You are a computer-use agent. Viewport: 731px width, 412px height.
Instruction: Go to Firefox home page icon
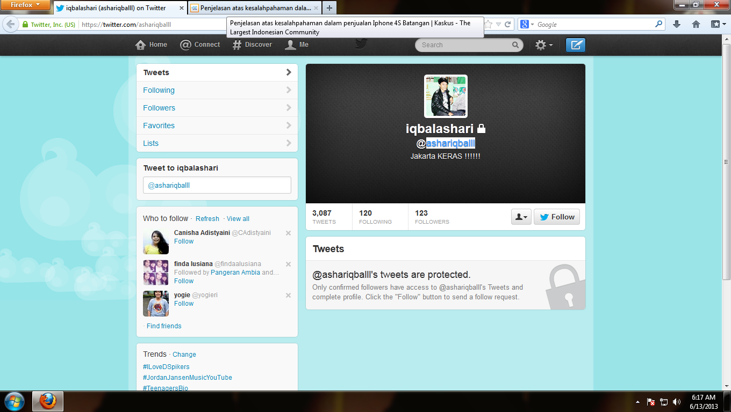pyautogui.click(x=696, y=25)
